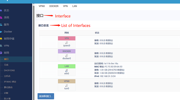Open the DHCP/DNS submenu item
The image size is (180, 100).
click(x=9, y=70)
